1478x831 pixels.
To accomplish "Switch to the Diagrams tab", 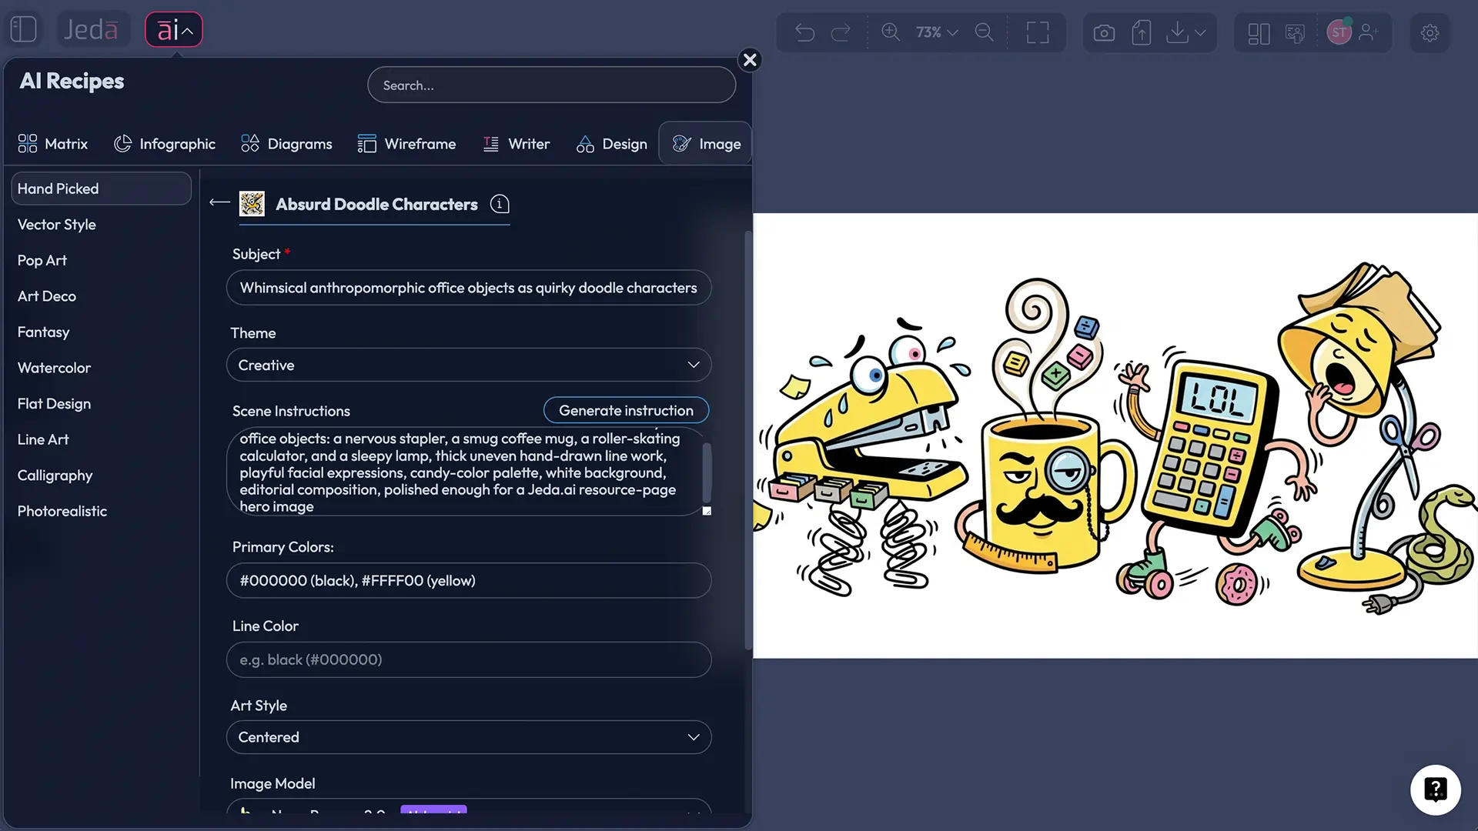I will 286,144.
